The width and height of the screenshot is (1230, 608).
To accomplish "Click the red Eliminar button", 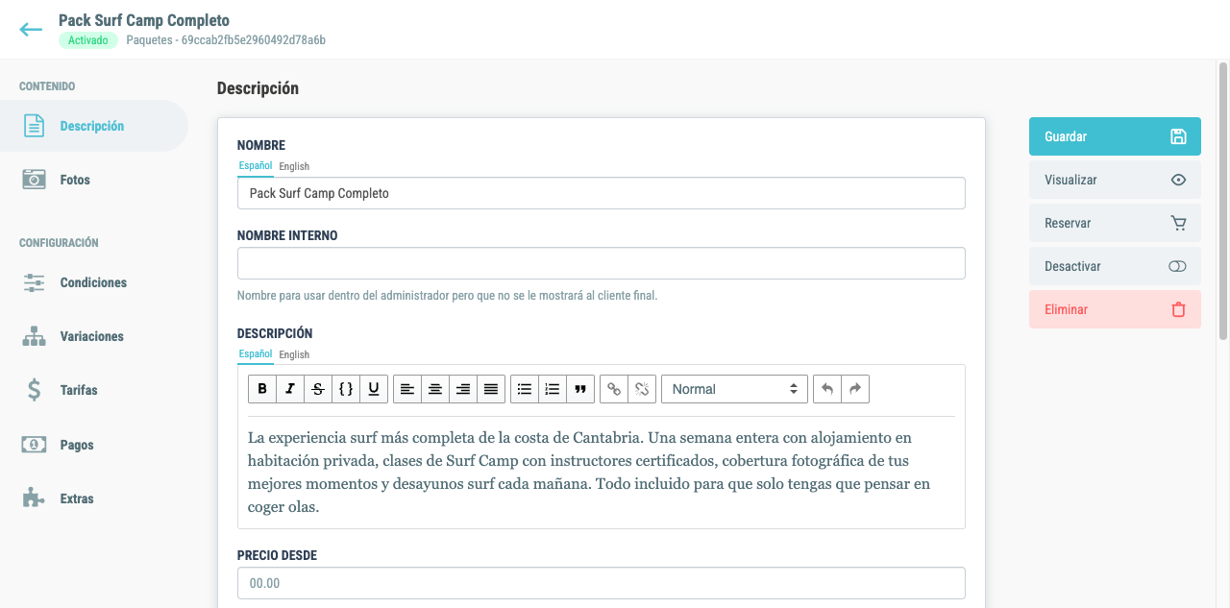I will (1115, 309).
